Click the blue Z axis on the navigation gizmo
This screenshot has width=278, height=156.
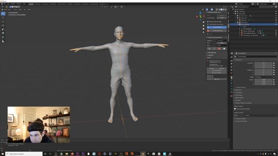(200, 13)
